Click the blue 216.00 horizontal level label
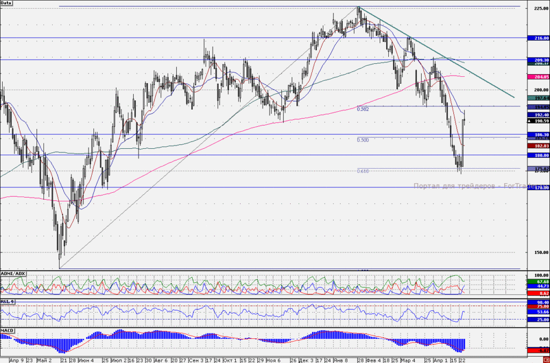The height and width of the screenshot is (363, 550). 538,38
